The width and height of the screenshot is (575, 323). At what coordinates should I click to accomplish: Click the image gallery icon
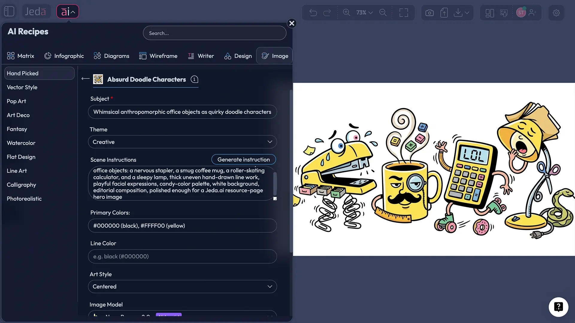(x=504, y=13)
